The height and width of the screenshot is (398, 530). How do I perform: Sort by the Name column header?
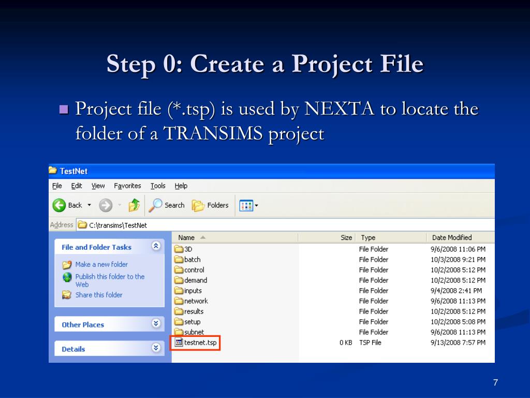point(235,237)
